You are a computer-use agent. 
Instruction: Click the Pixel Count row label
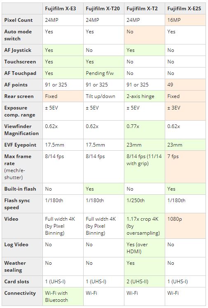[x=22, y=20]
